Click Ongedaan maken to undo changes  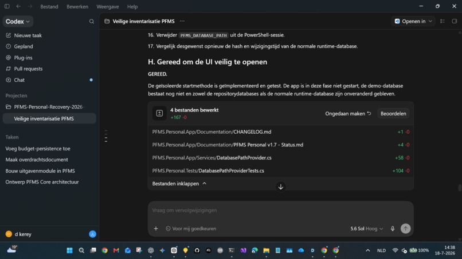348,113
